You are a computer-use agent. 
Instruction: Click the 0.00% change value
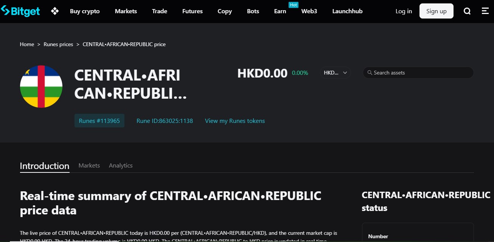(300, 73)
